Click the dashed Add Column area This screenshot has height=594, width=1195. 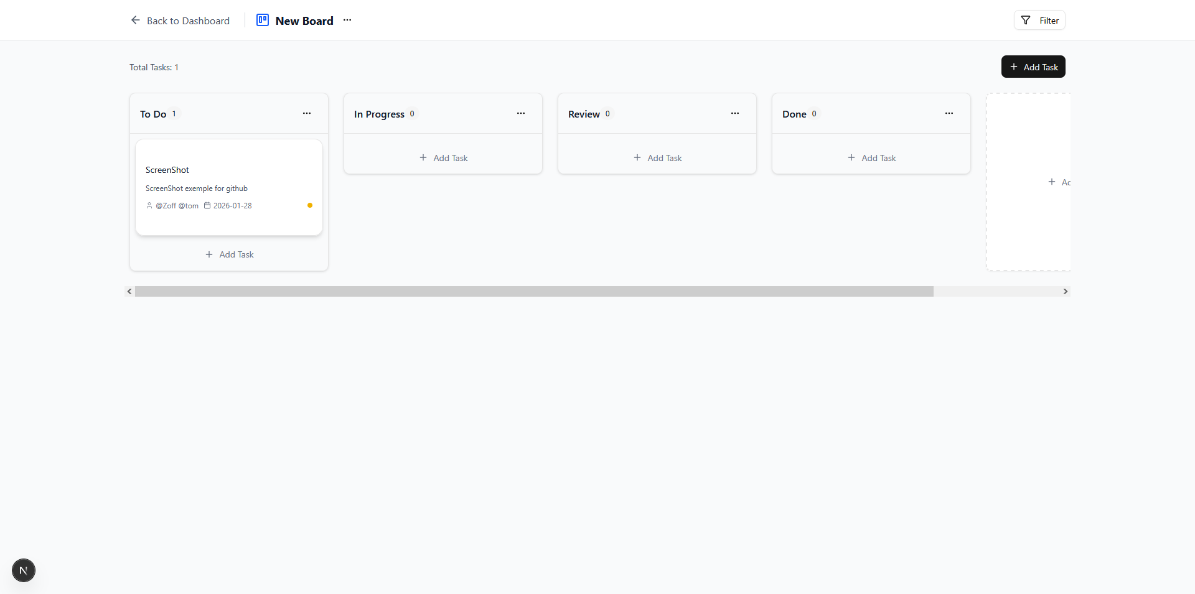point(1028,182)
